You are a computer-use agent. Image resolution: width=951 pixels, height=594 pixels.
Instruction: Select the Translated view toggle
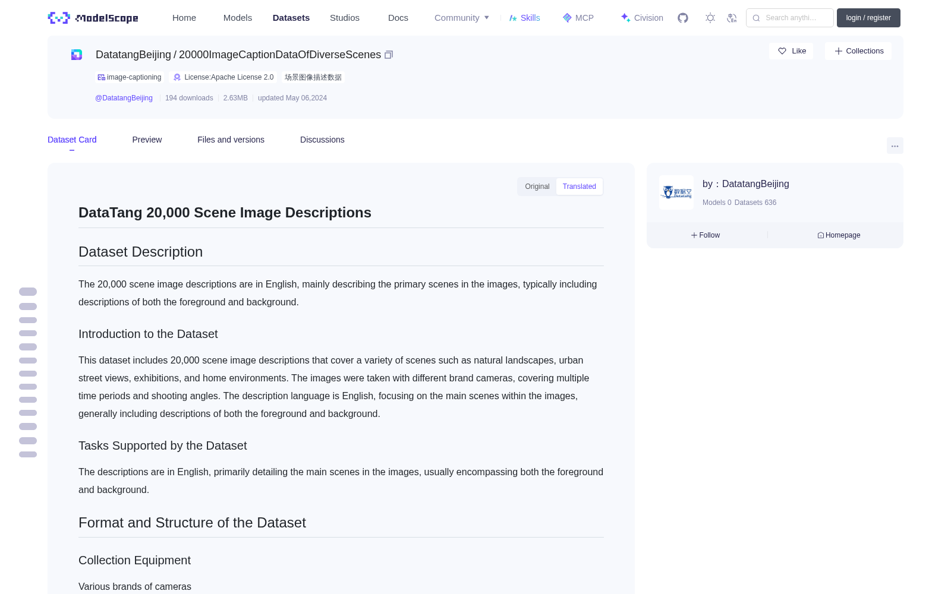(579, 187)
